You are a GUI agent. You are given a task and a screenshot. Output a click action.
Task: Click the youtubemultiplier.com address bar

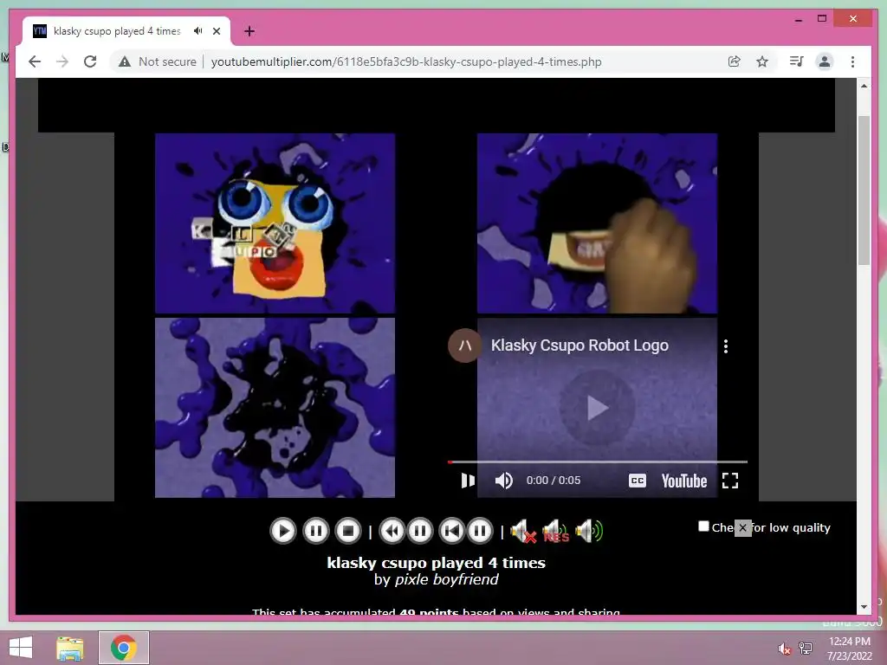coord(406,61)
